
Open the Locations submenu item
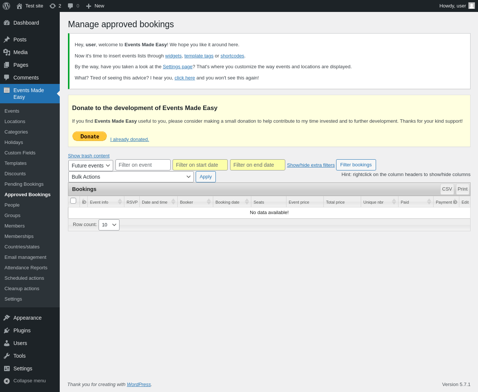coord(15,122)
